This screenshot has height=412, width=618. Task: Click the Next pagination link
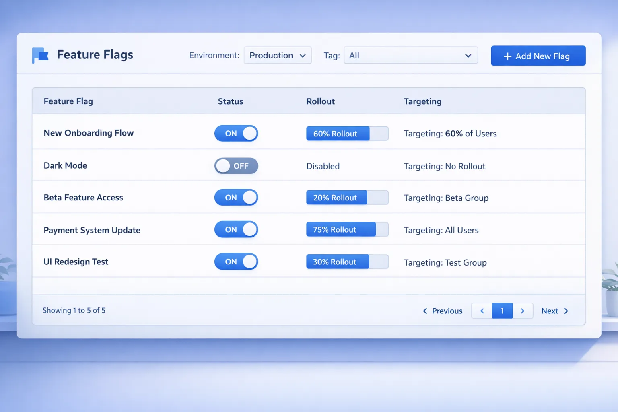pos(550,311)
